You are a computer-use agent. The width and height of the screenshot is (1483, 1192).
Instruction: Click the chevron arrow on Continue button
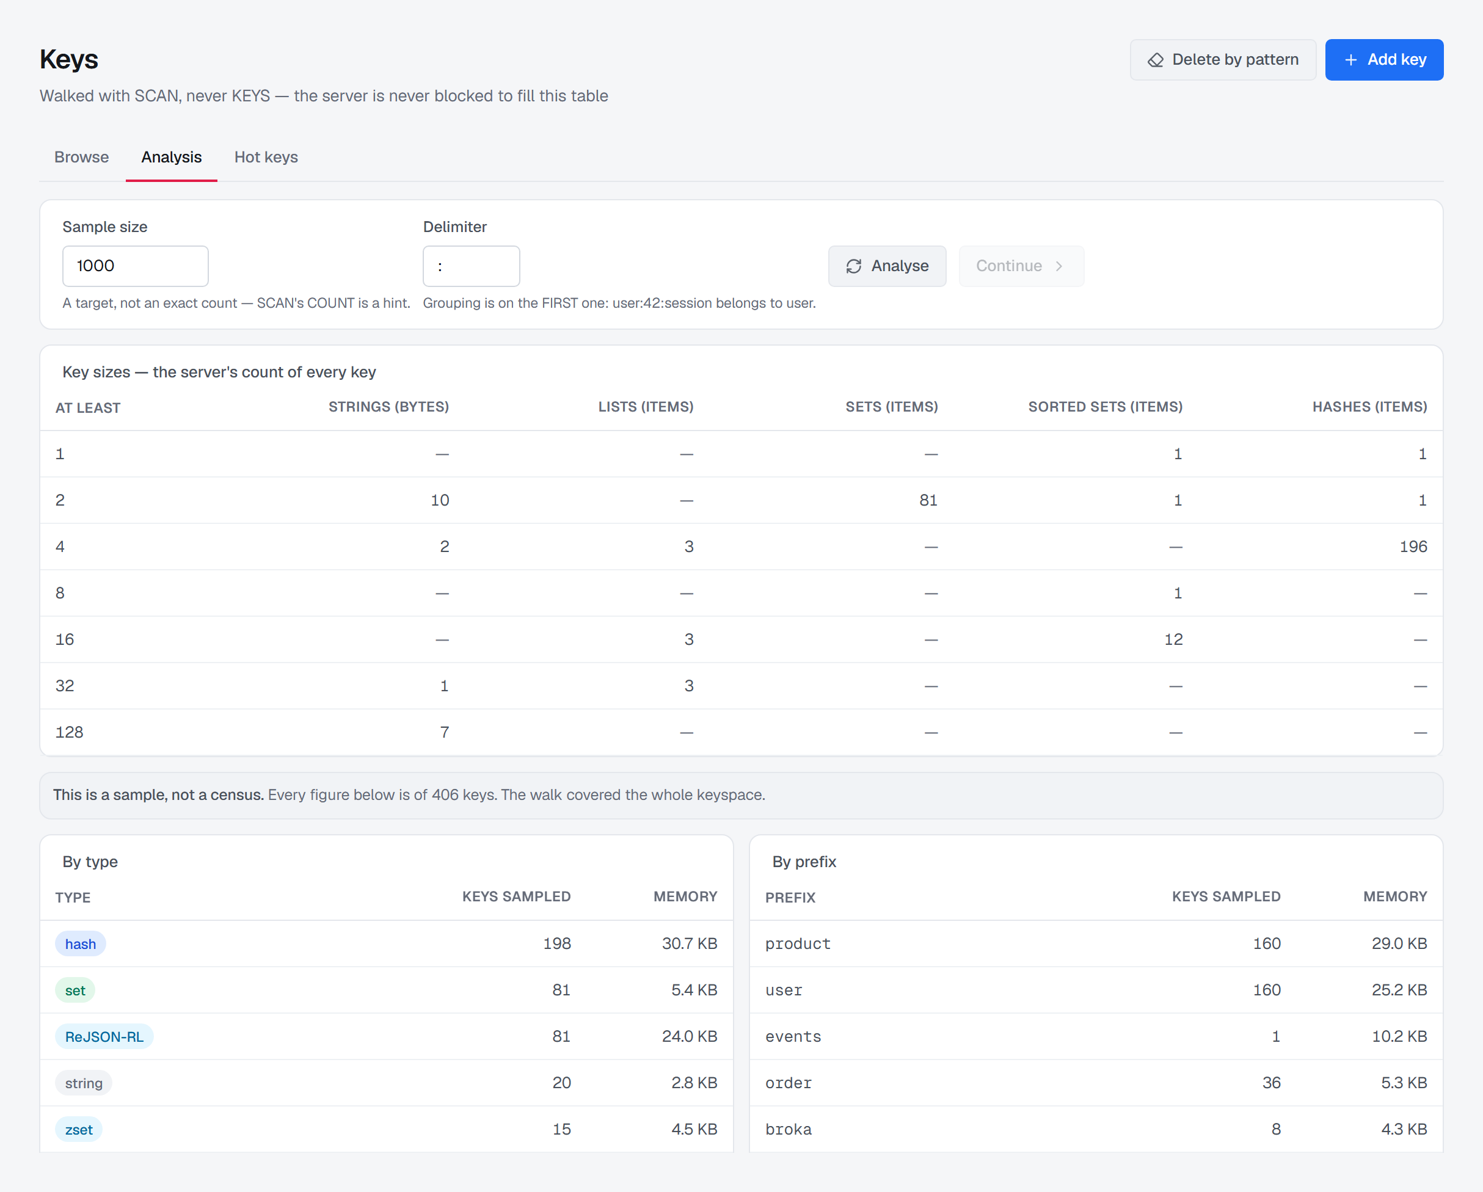coord(1059,266)
